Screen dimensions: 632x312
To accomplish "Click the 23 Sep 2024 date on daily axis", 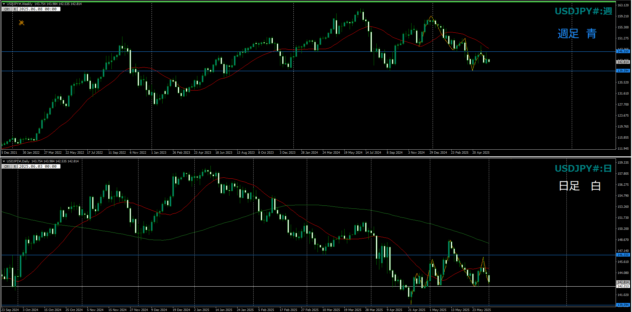I will tap(10, 310).
